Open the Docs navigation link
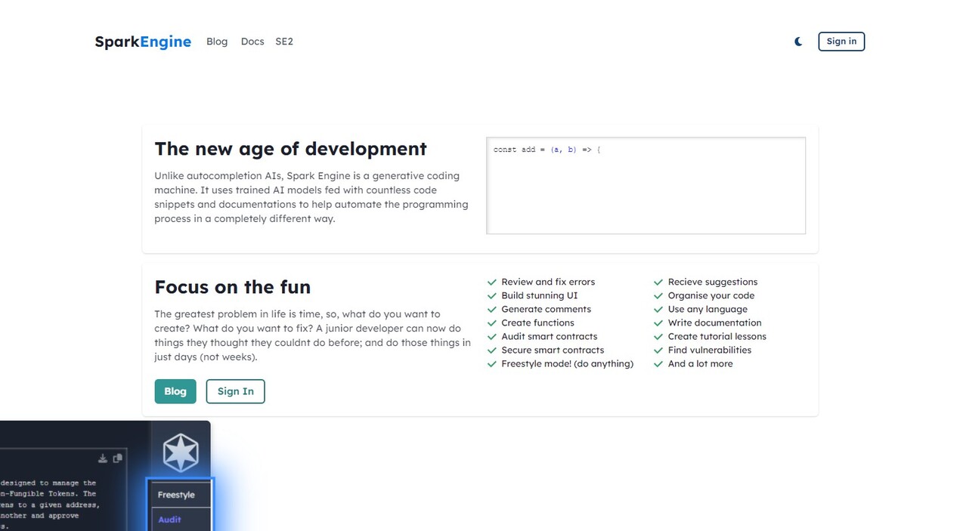 tap(252, 42)
